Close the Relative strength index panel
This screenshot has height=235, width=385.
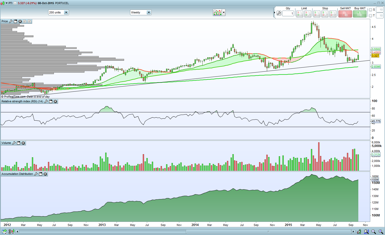point(55,101)
